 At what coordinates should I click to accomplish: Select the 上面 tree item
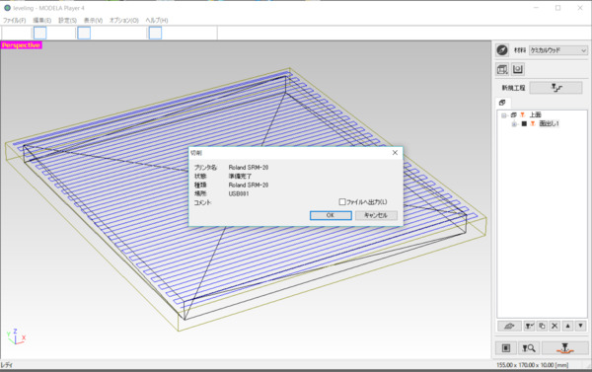coord(536,114)
